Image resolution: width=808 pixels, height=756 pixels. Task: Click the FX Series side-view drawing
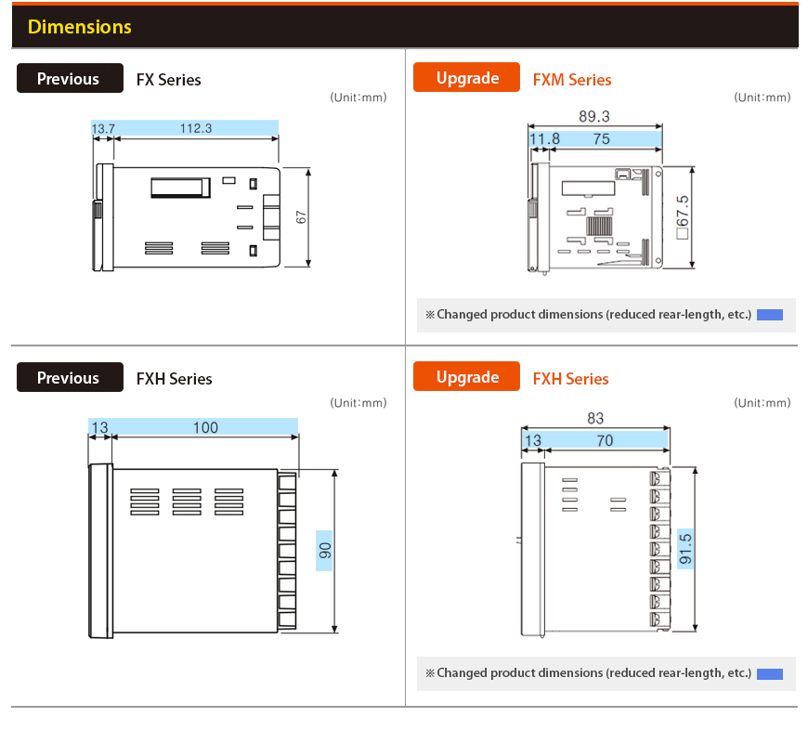pyautogui.click(x=187, y=217)
